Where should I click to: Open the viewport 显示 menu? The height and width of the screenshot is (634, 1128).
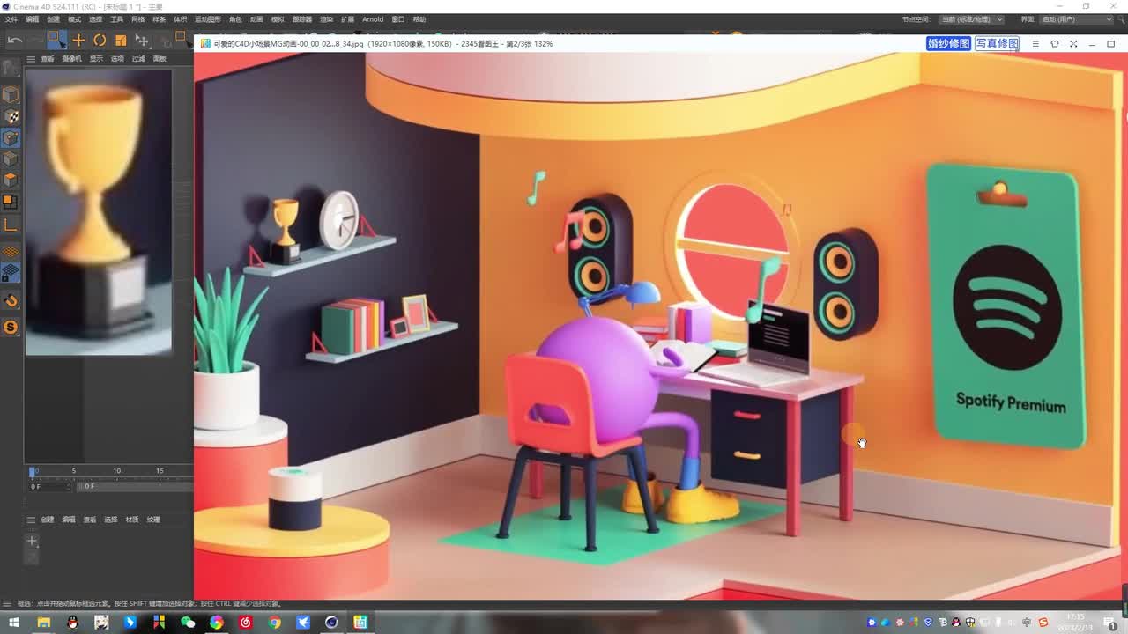96,59
